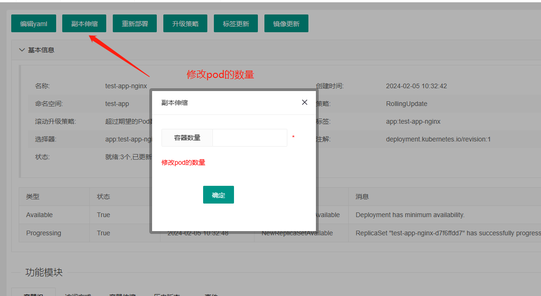
Task: Open the 升级策略 button
Action: [185, 23]
